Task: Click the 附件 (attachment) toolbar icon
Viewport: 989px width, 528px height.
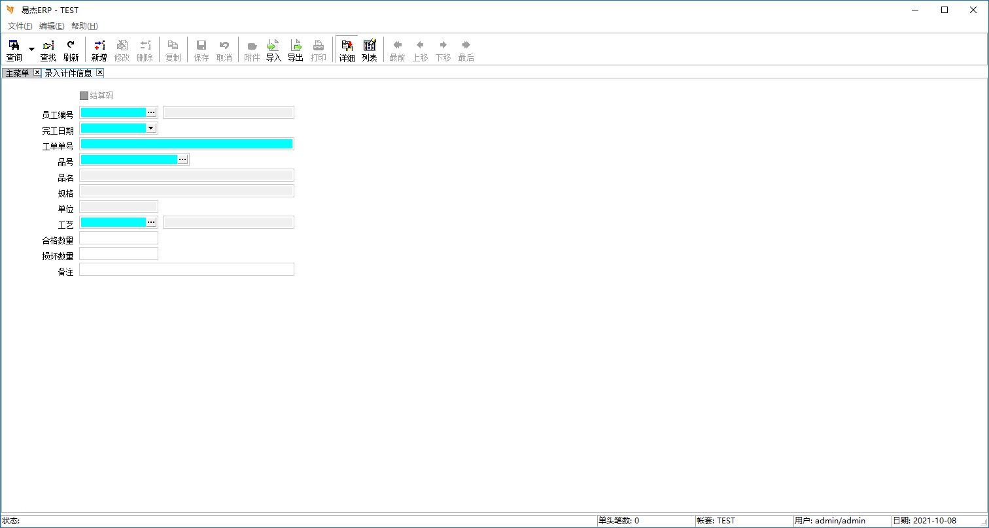Action: click(252, 50)
